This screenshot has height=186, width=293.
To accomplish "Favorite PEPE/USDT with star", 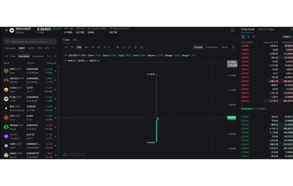I will 56,71.
